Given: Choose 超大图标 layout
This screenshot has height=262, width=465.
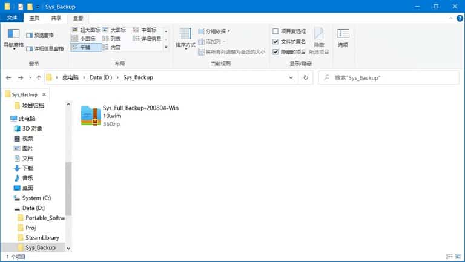Looking at the screenshot, I should coord(86,30).
